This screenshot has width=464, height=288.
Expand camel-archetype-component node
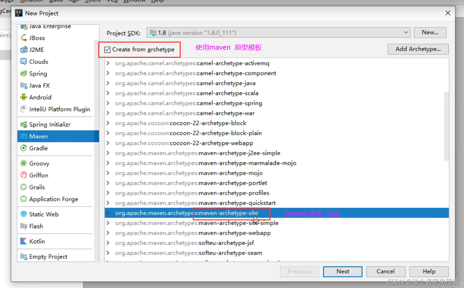108,73
